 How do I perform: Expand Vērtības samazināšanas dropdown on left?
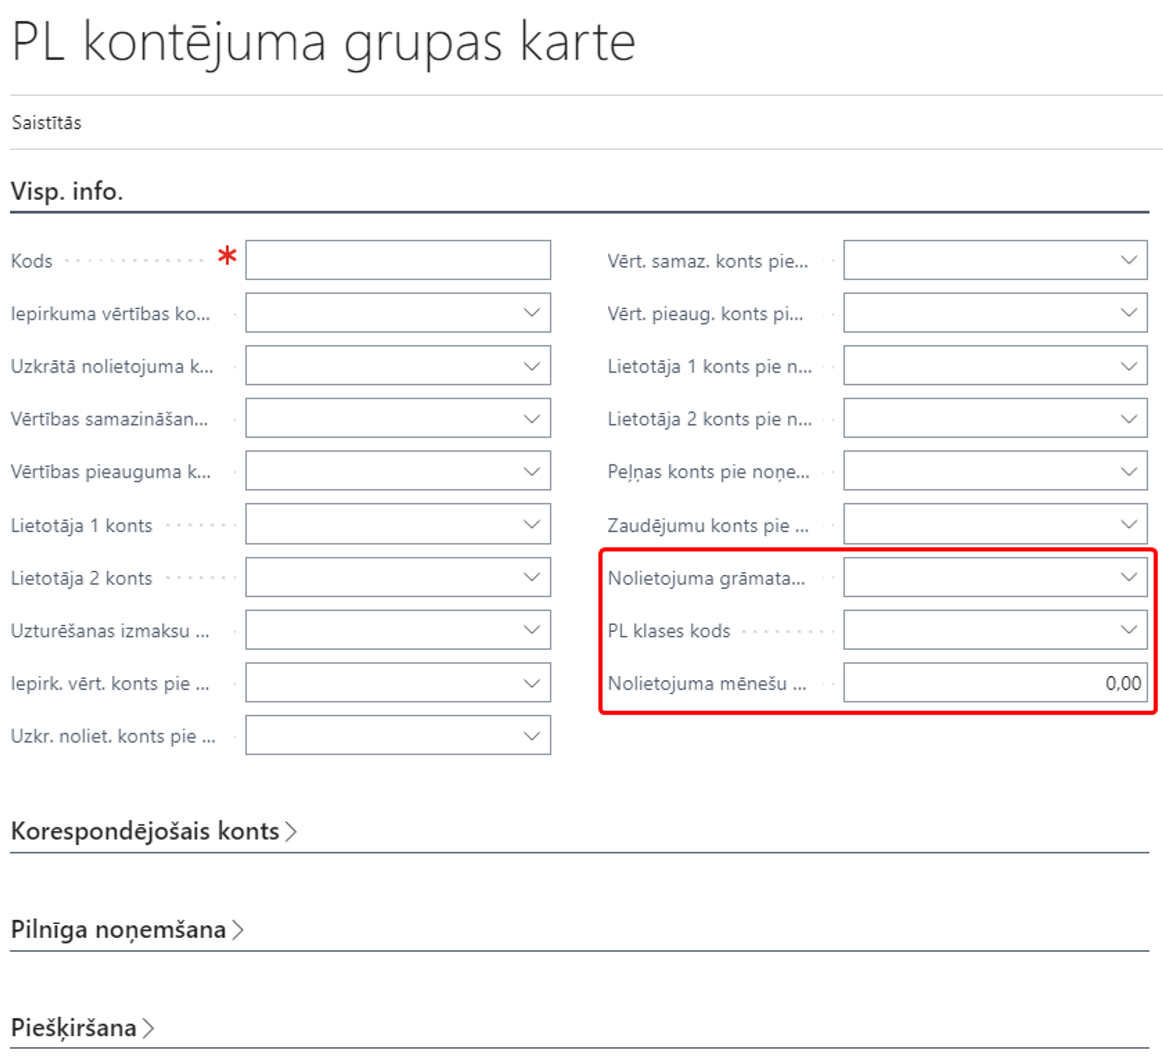pyautogui.click(x=531, y=418)
